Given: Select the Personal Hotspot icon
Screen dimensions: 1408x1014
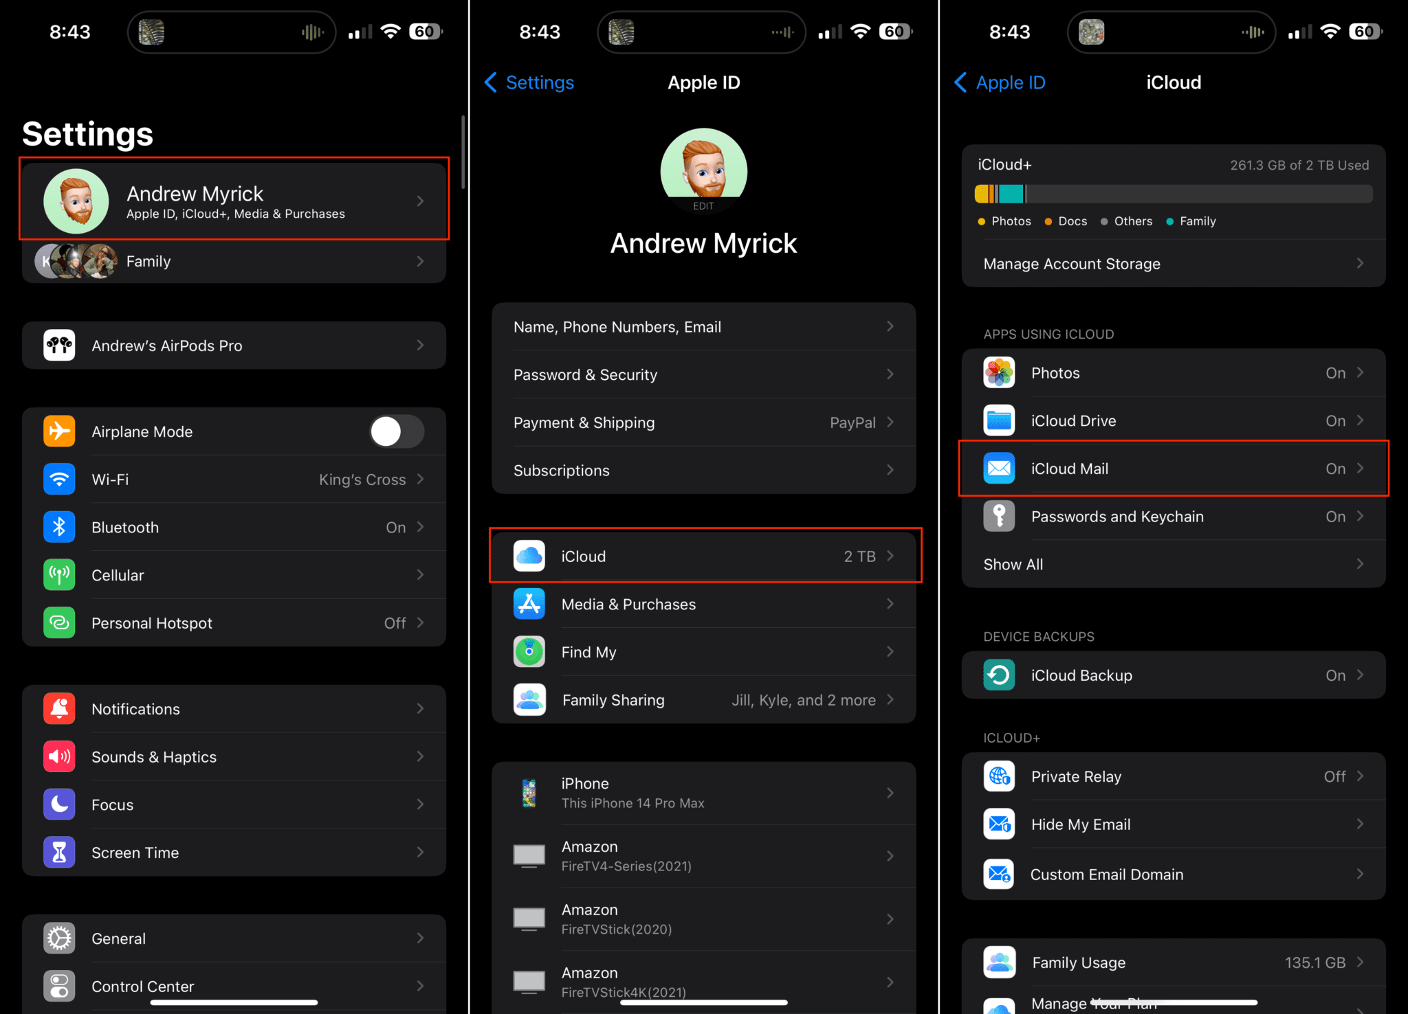Looking at the screenshot, I should (x=59, y=622).
